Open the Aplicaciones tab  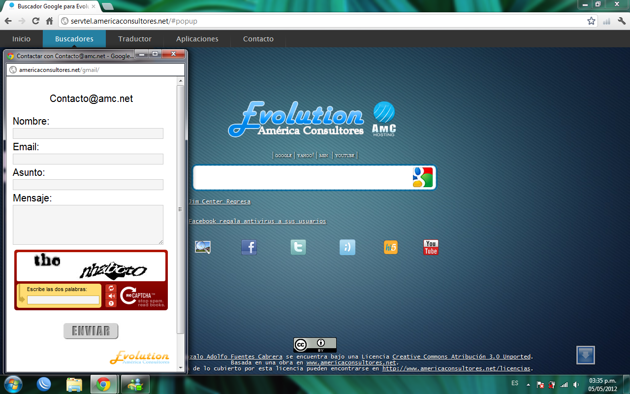pyautogui.click(x=196, y=39)
